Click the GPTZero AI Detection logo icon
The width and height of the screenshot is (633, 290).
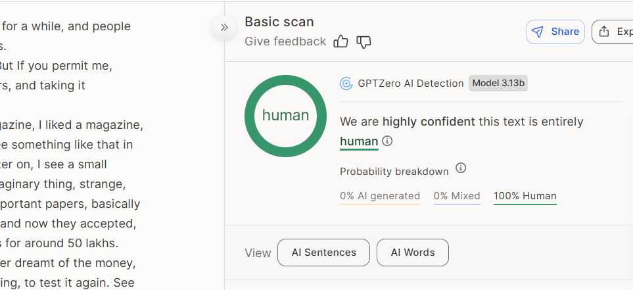346,84
